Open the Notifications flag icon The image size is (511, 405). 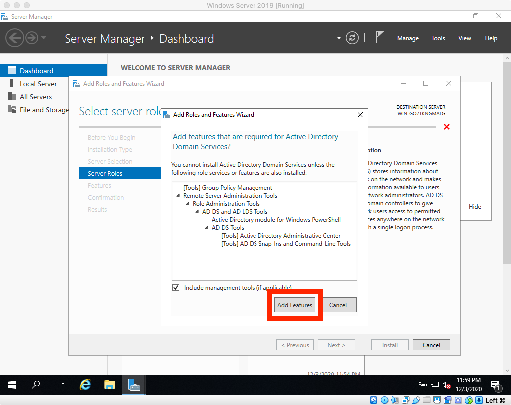click(379, 37)
